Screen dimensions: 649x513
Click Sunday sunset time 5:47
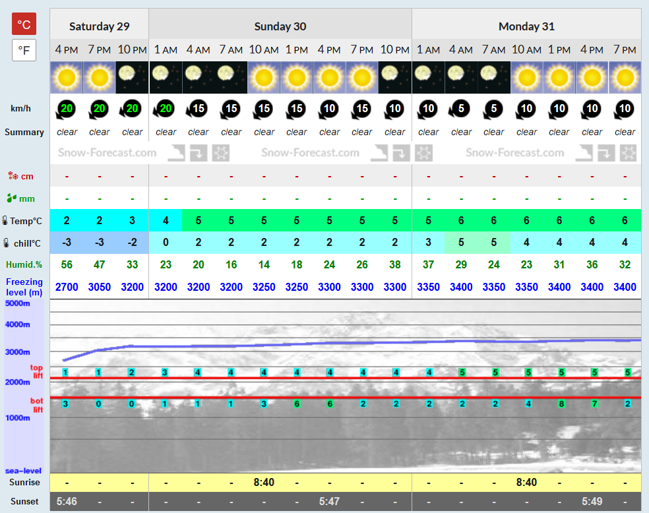[x=329, y=501]
